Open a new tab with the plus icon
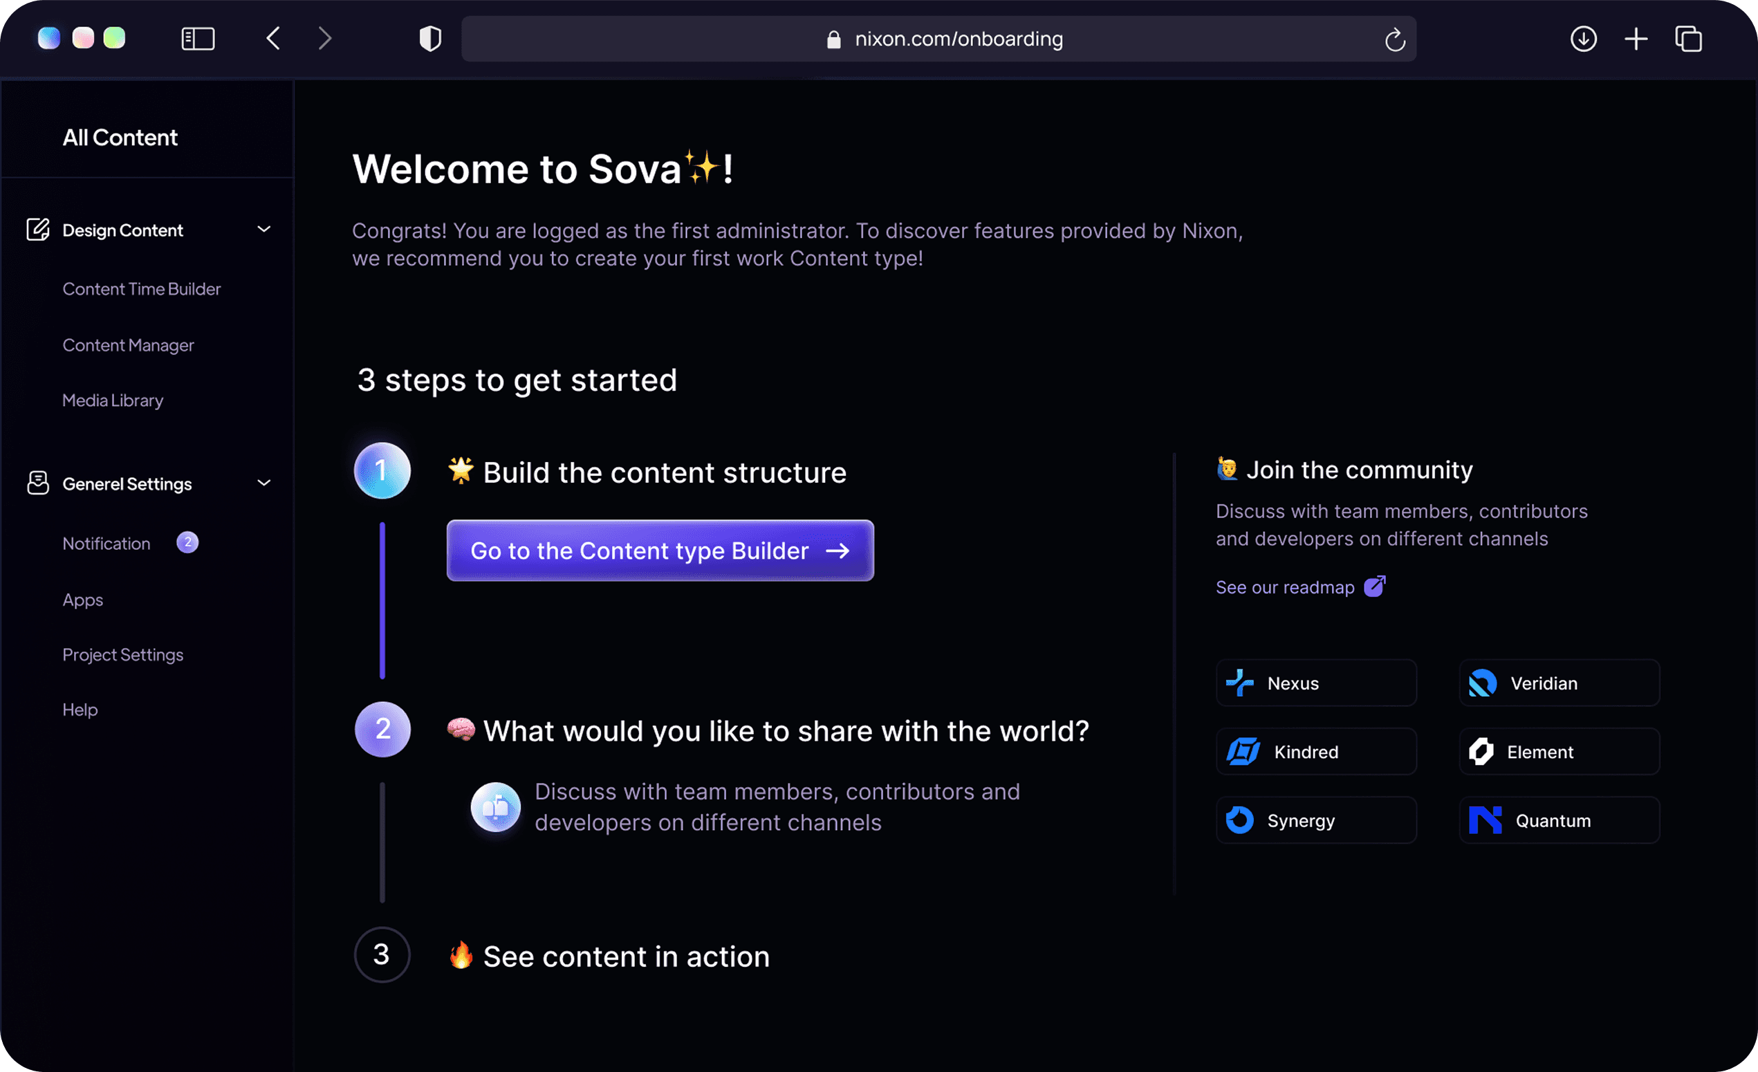This screenshot has height=1072, width=1758. pyautogui.click(x=1636, y=39)
